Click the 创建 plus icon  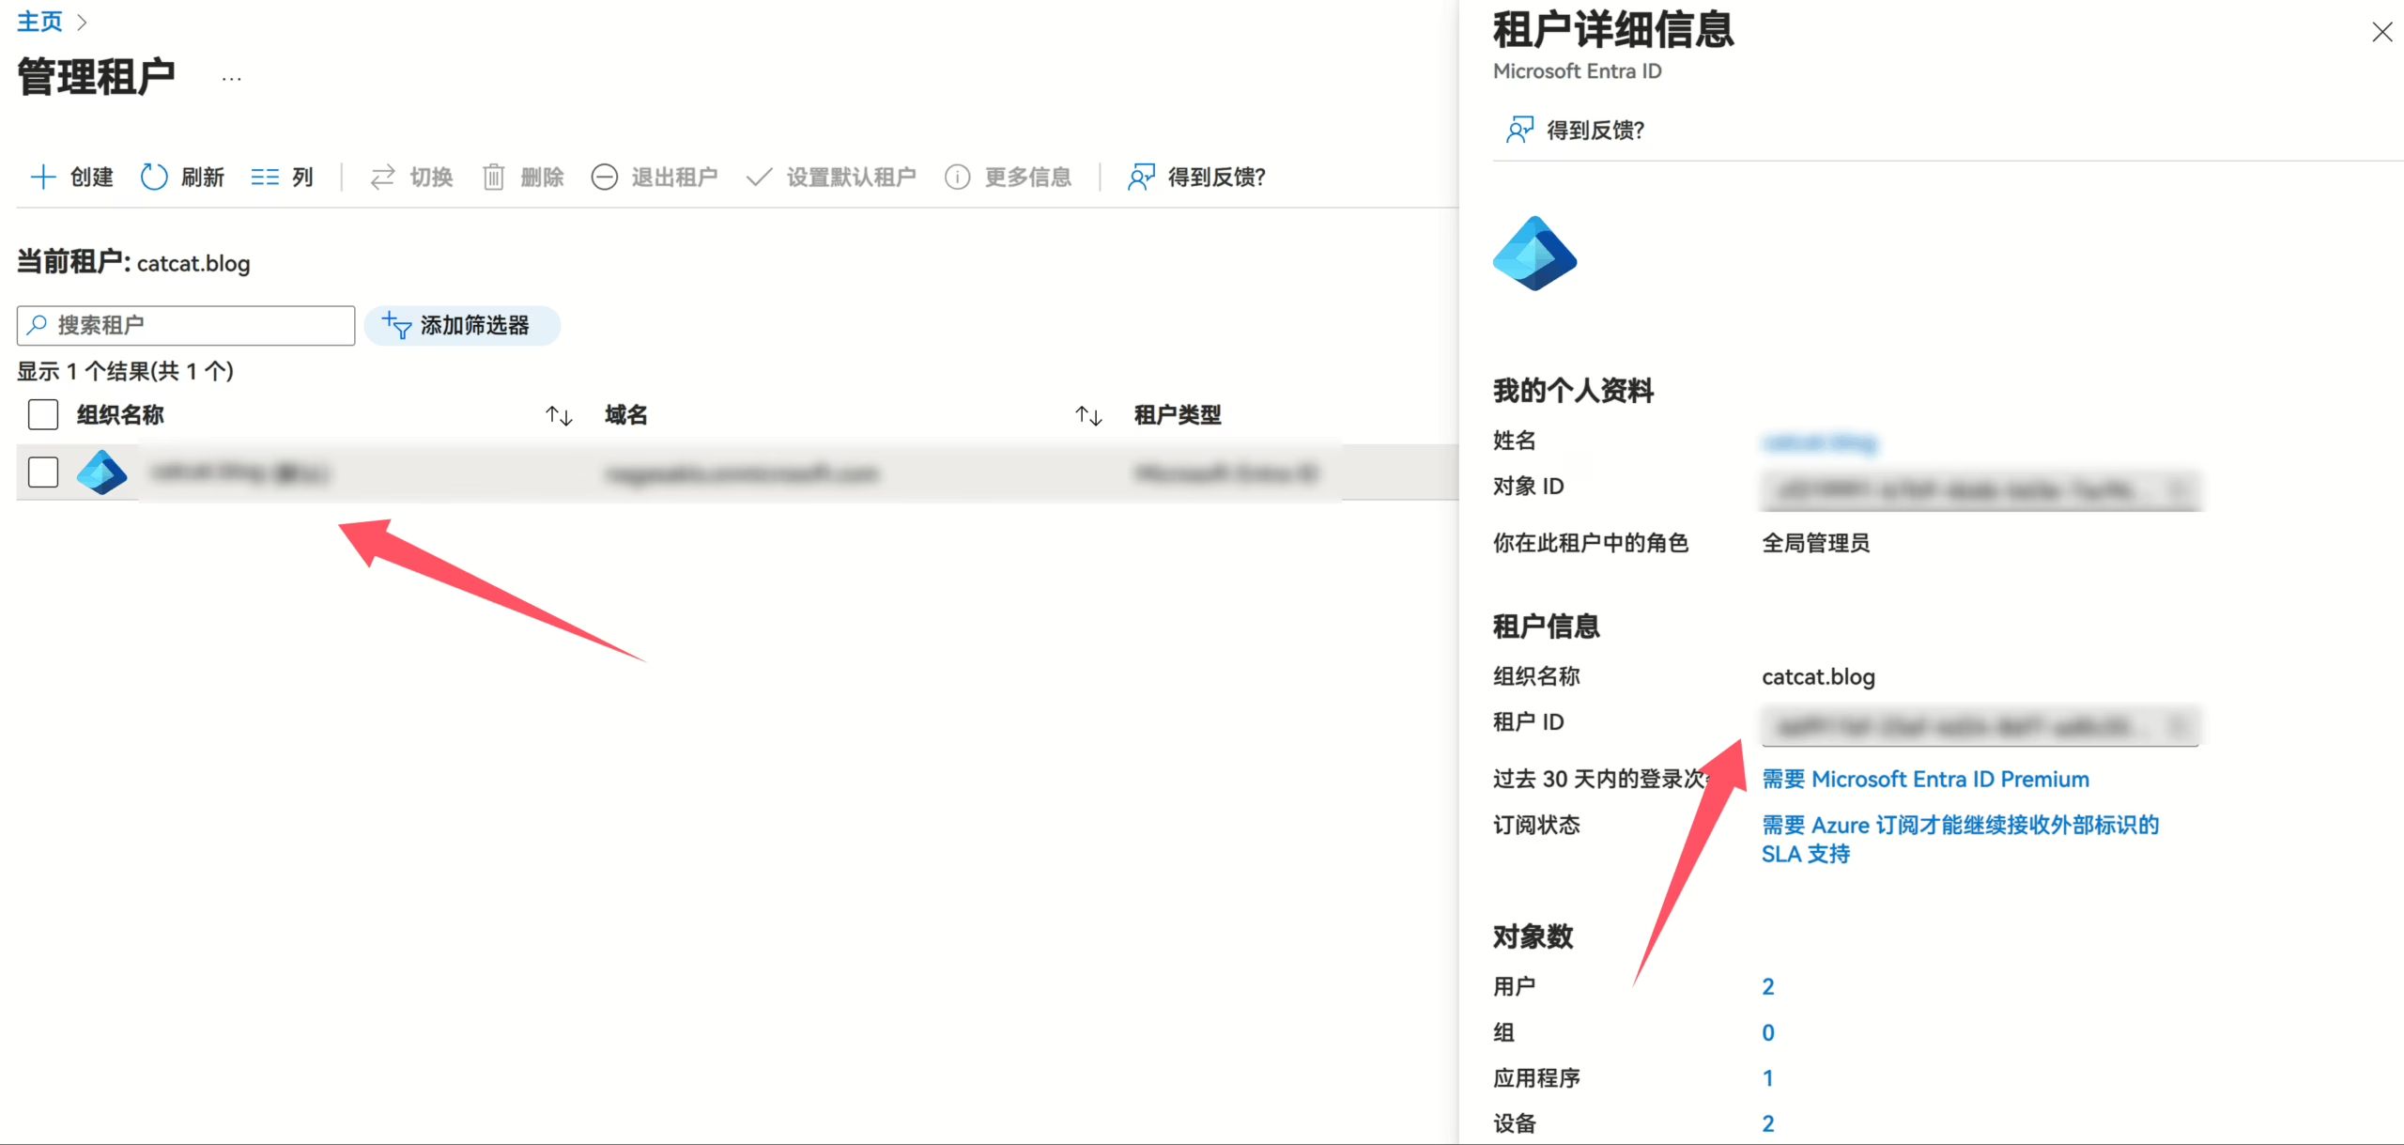point(43,177)
